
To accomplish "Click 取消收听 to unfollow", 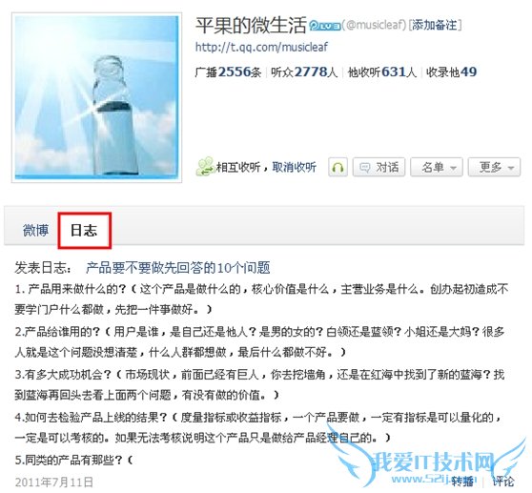I will pos(294,167).
